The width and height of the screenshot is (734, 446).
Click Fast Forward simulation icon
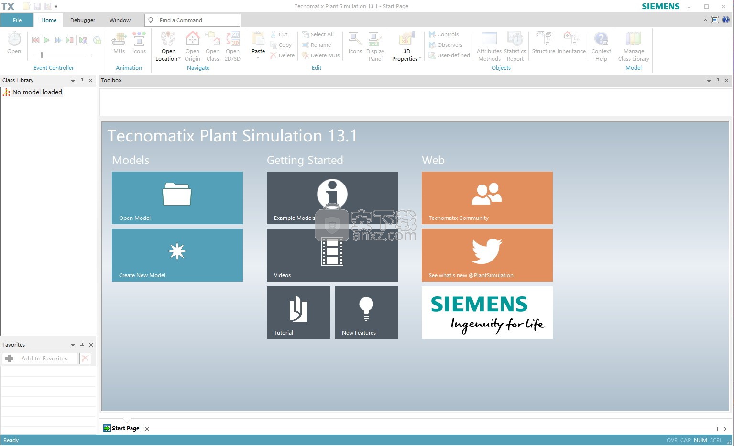coord(58,40)
